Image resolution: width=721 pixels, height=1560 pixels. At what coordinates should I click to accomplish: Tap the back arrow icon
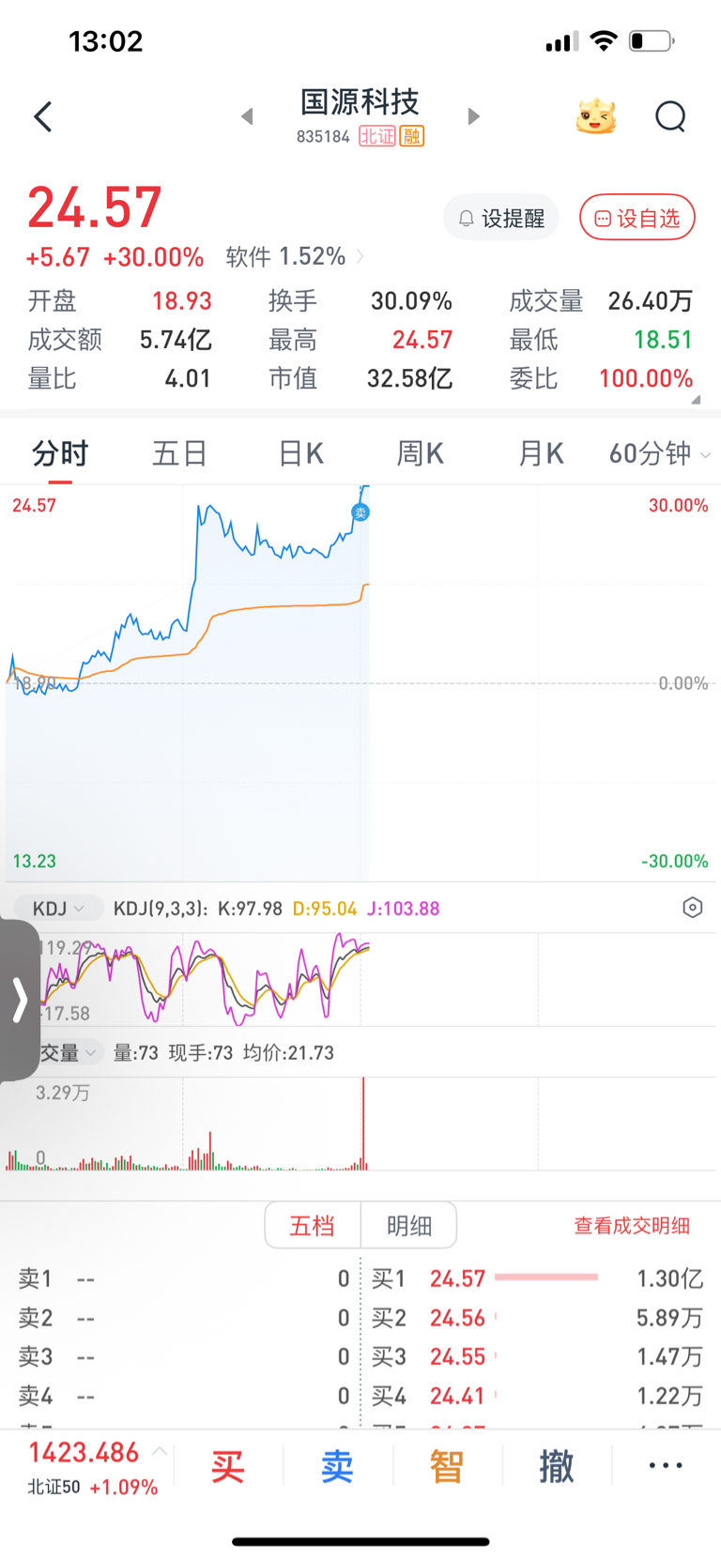43,116
